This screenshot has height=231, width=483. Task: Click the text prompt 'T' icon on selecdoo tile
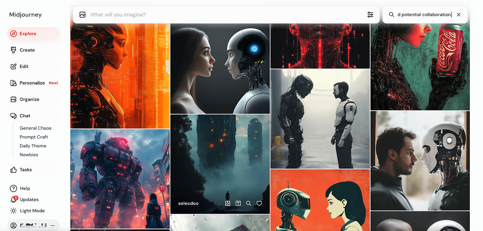[238, 203]
